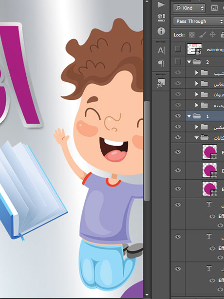Open the Info panel icon
Image resolution: width=224 pixels, height=299 pixels.
tap(161, 31)
